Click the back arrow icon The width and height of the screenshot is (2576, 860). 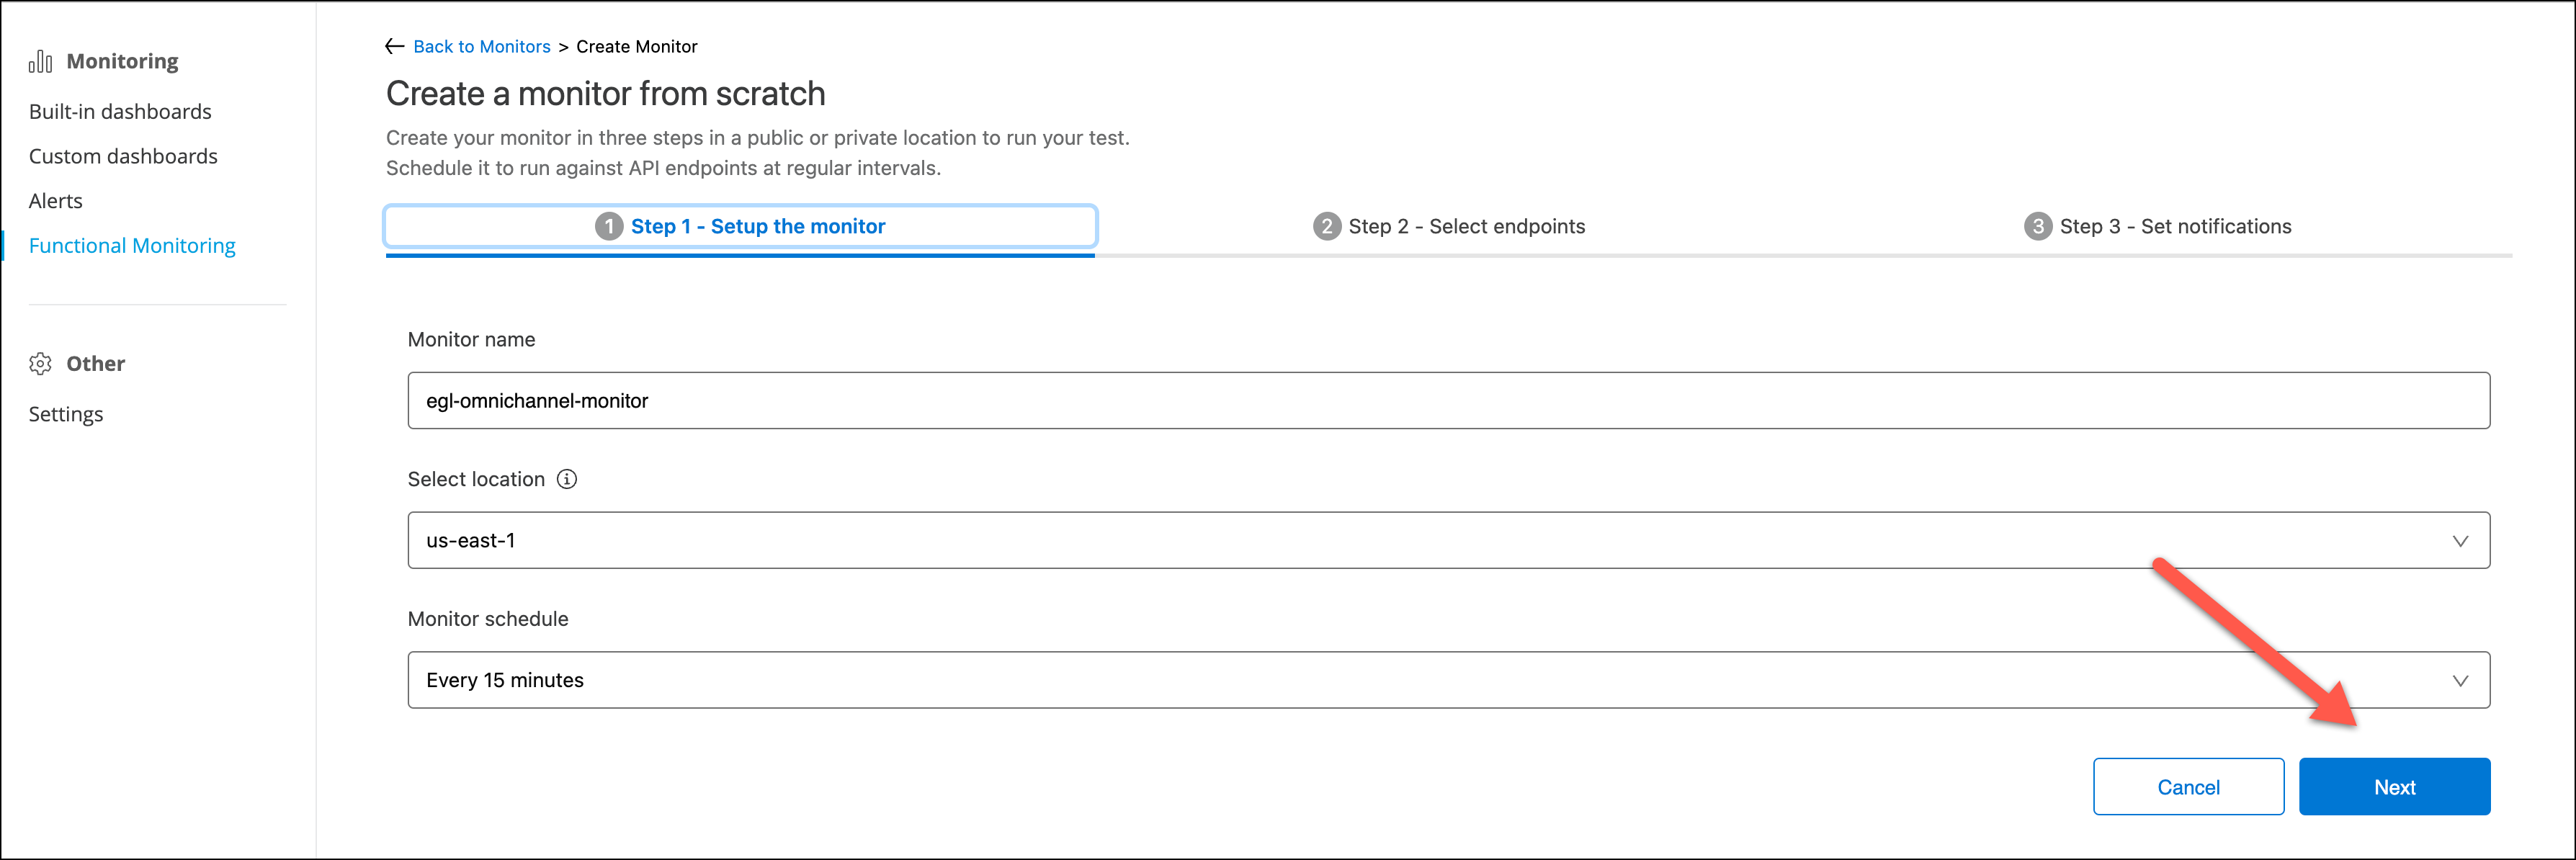pyautogui.click(x=395, y=46)
